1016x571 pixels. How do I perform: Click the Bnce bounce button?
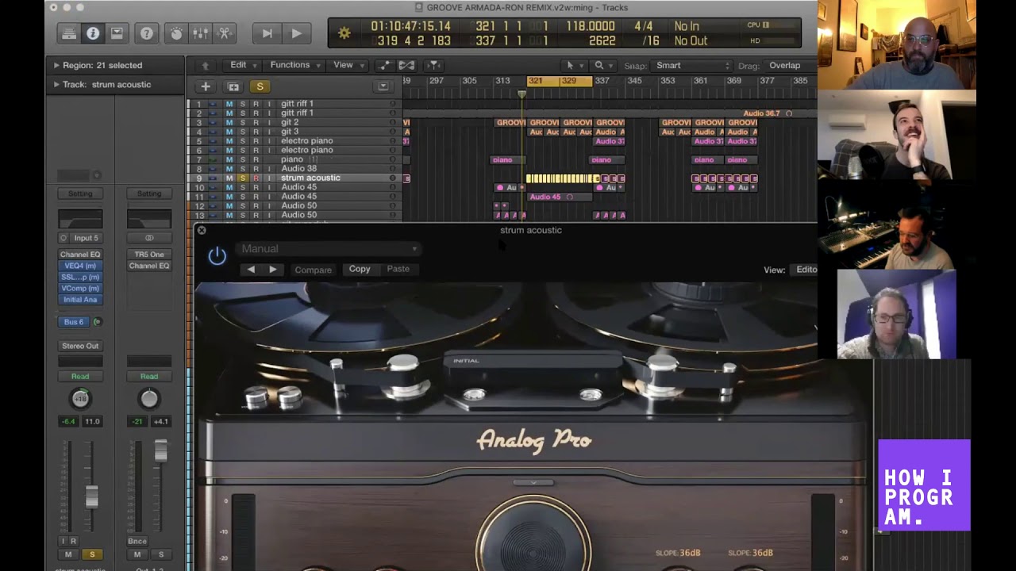click(x=137, y=541)
